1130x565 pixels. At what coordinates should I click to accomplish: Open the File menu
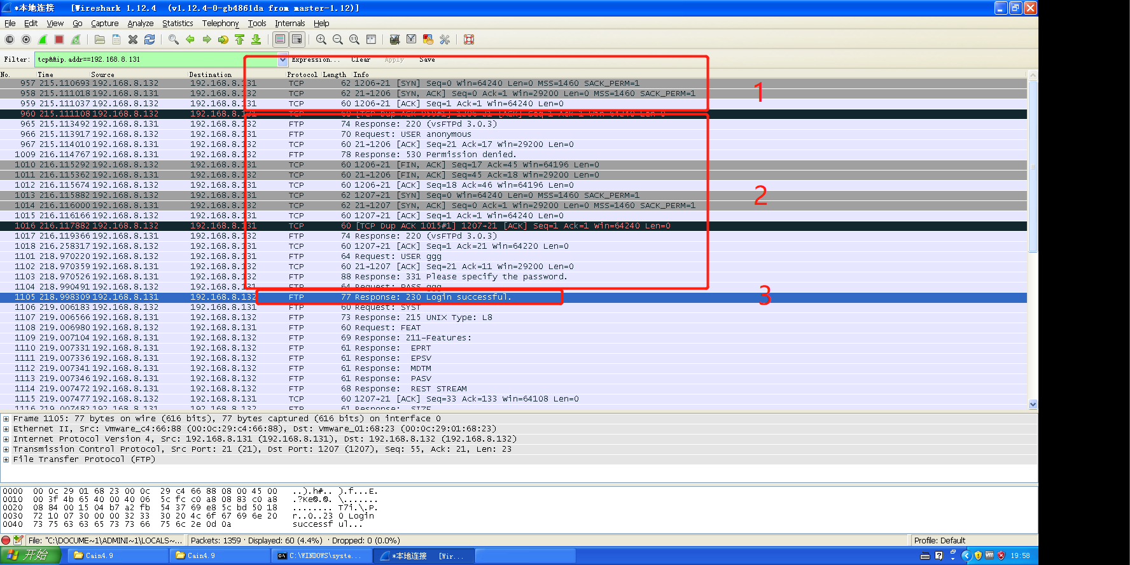pyautogui.click(x=10, y=23)
